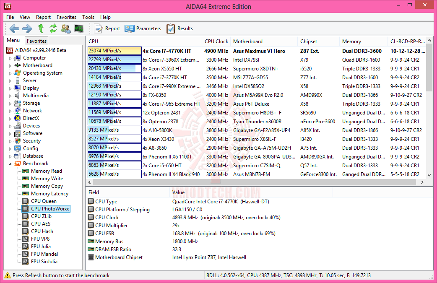Collapse the Benchmark tree node
437x283 pixels.
(10, 164)
